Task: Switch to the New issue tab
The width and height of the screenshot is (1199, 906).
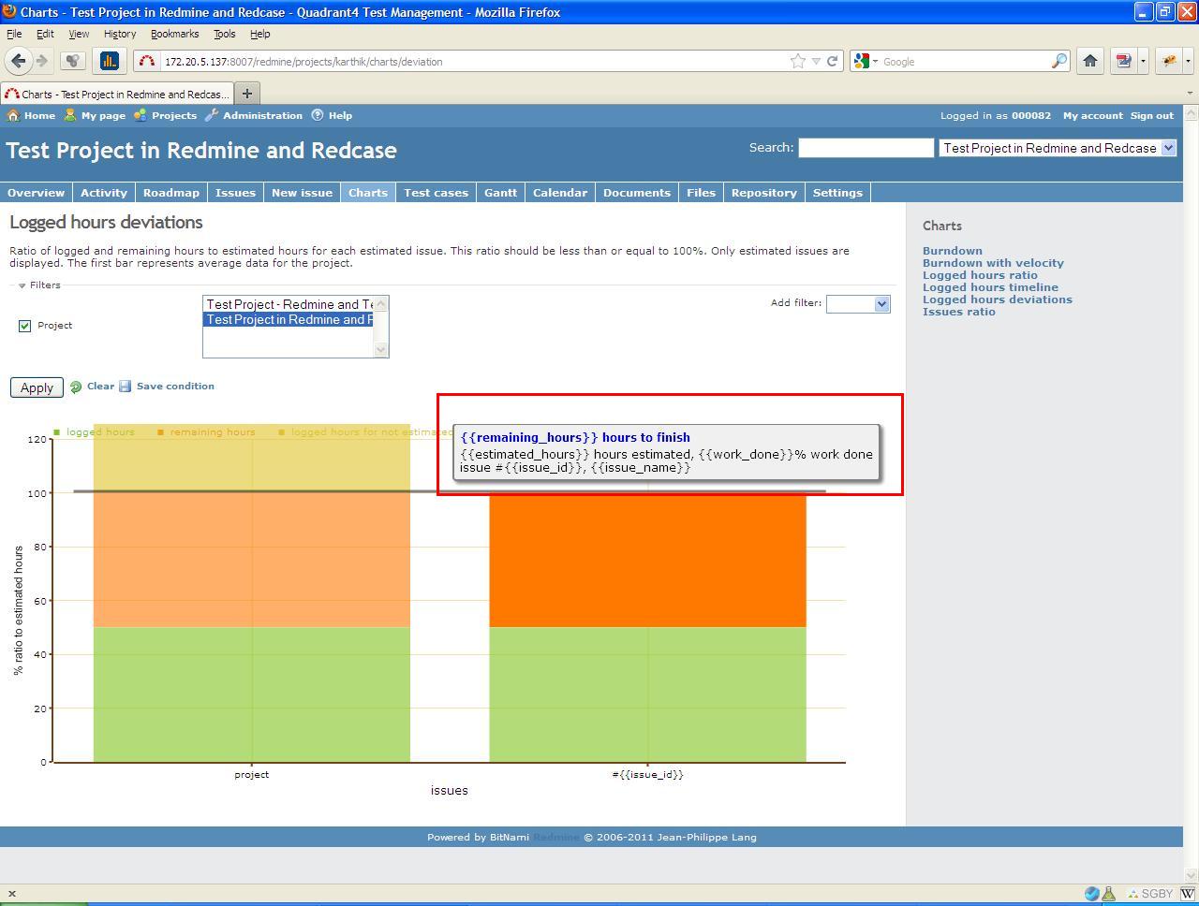Action: click(302, 193)
